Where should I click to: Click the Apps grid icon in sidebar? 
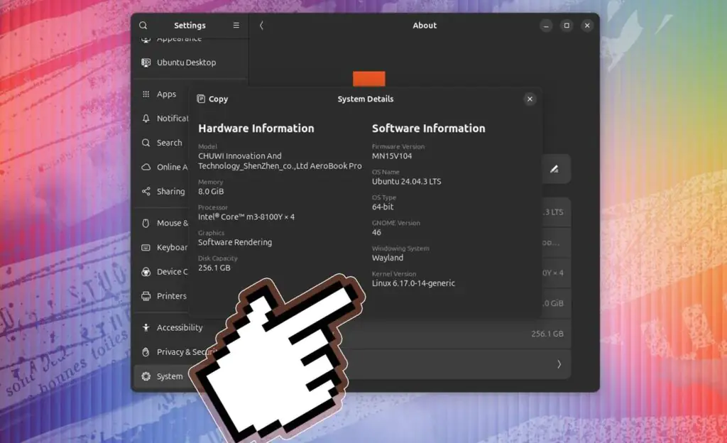(x=145, y=94)
